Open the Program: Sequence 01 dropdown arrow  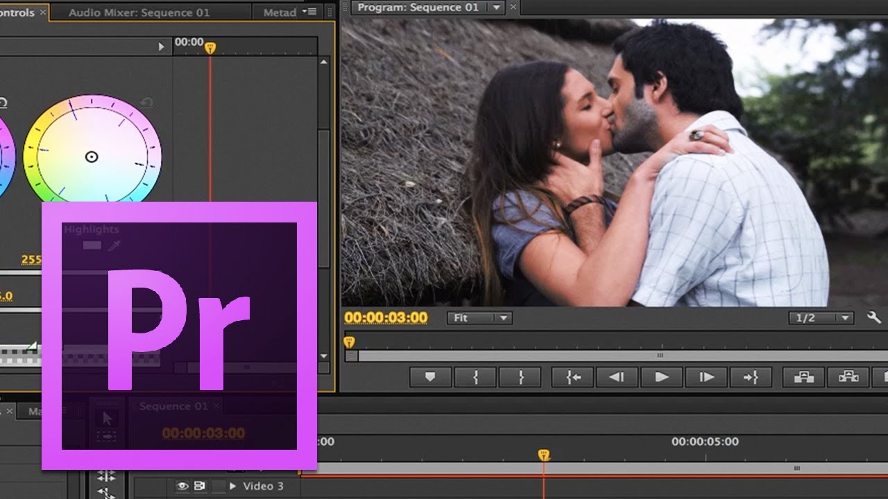tap(496, 8)
